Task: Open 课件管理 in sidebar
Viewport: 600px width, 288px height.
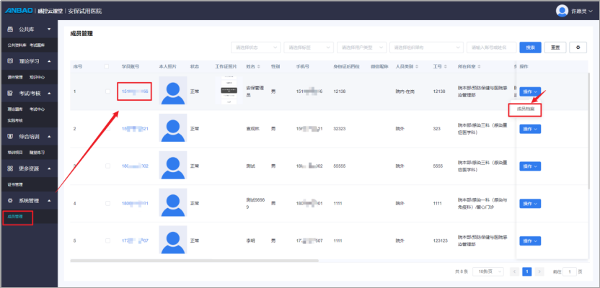Action: (15, 77)
